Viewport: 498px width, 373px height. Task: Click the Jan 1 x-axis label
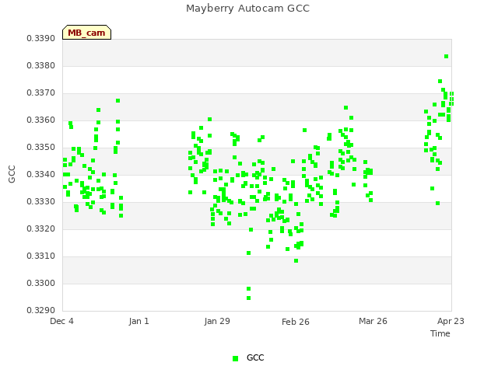point(139,321)
